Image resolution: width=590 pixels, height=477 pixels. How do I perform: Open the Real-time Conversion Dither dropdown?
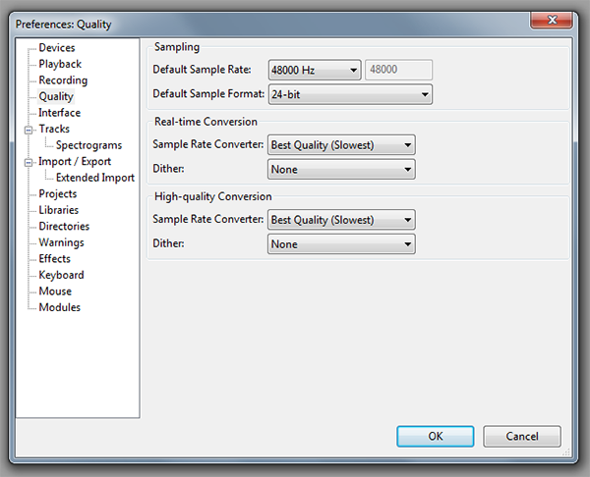[x=340, y=170]
